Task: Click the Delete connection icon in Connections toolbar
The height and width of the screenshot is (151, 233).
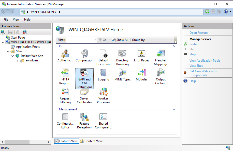Action: click(x=25, y=32)
